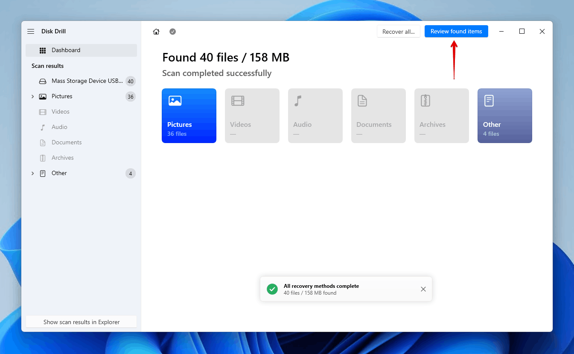Select the Videos category tile
Image resolution: width=574 pixels, height=354 pixels.
coord(252,116)
